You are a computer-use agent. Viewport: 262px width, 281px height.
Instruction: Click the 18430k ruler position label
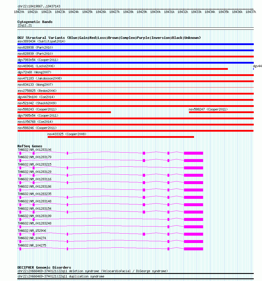[155, 12]
